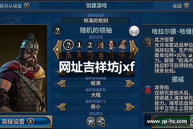
Task: Open the 标准的规则 ruleset dropdown
Action: [96, 21]
